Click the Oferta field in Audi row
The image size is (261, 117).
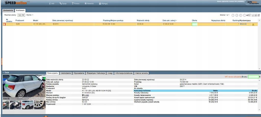194,24
